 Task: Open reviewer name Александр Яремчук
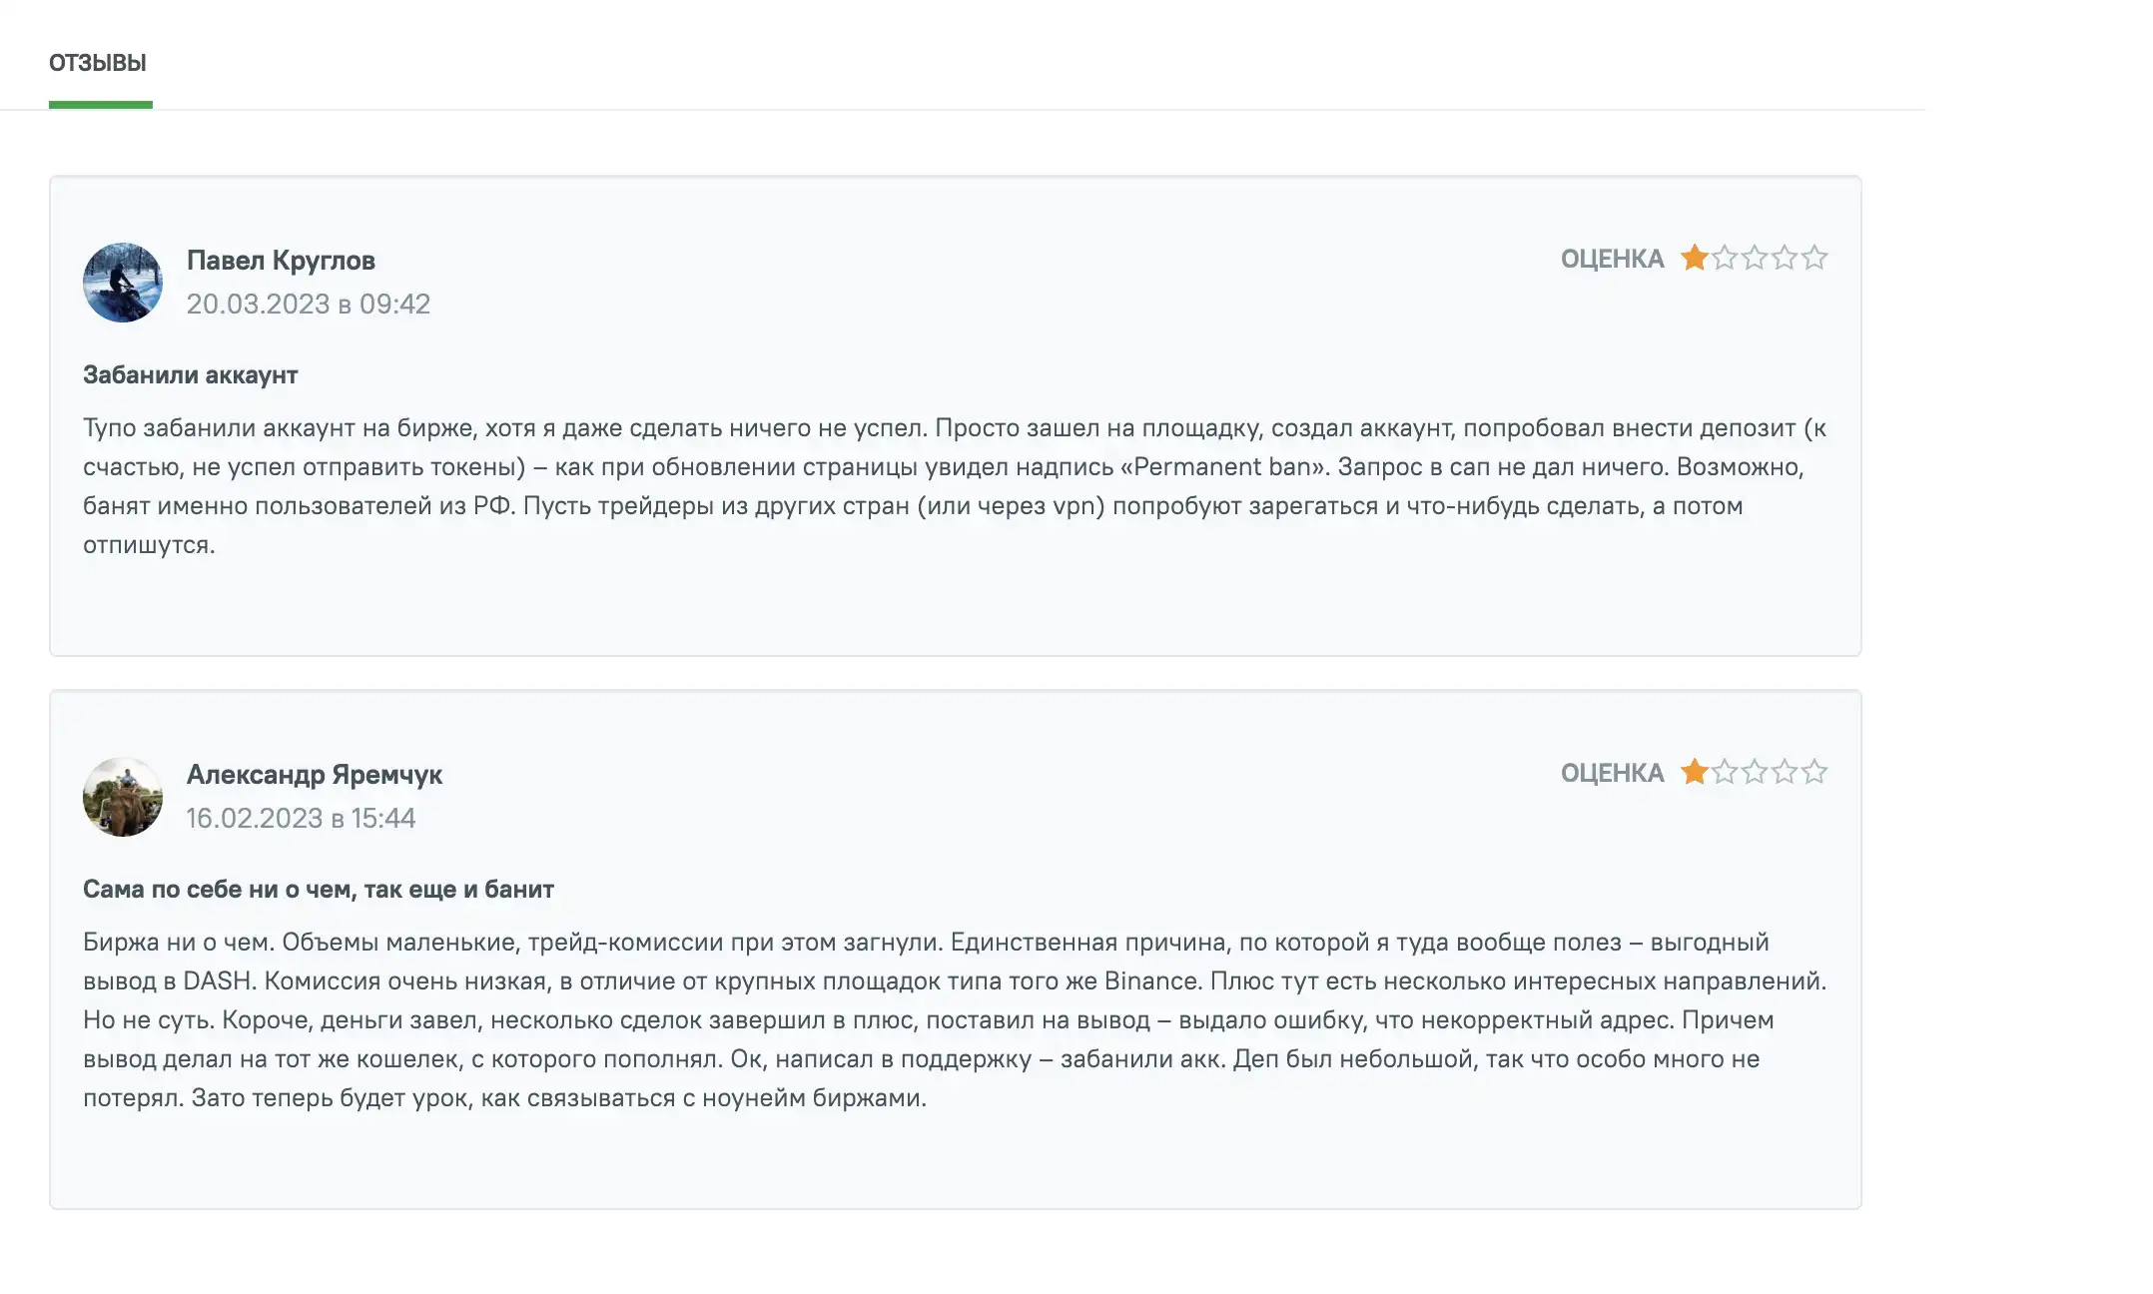[x=315, y=775]
